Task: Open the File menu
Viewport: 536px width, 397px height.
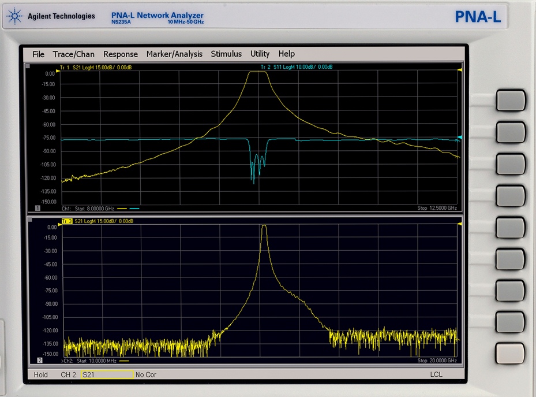Action: pos(38,54)
